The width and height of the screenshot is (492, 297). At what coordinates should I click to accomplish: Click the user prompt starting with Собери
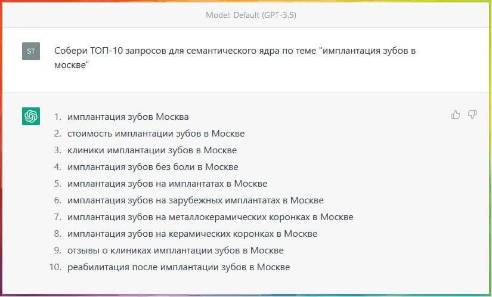pos(234,57)
